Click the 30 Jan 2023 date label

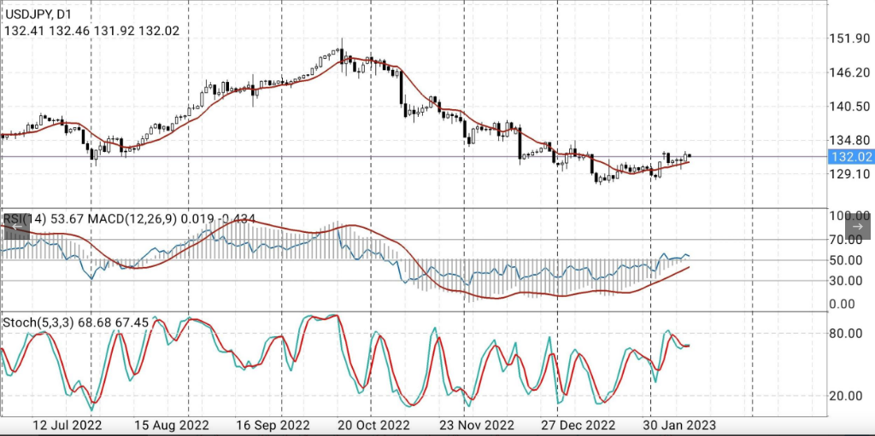coord(678,425)
